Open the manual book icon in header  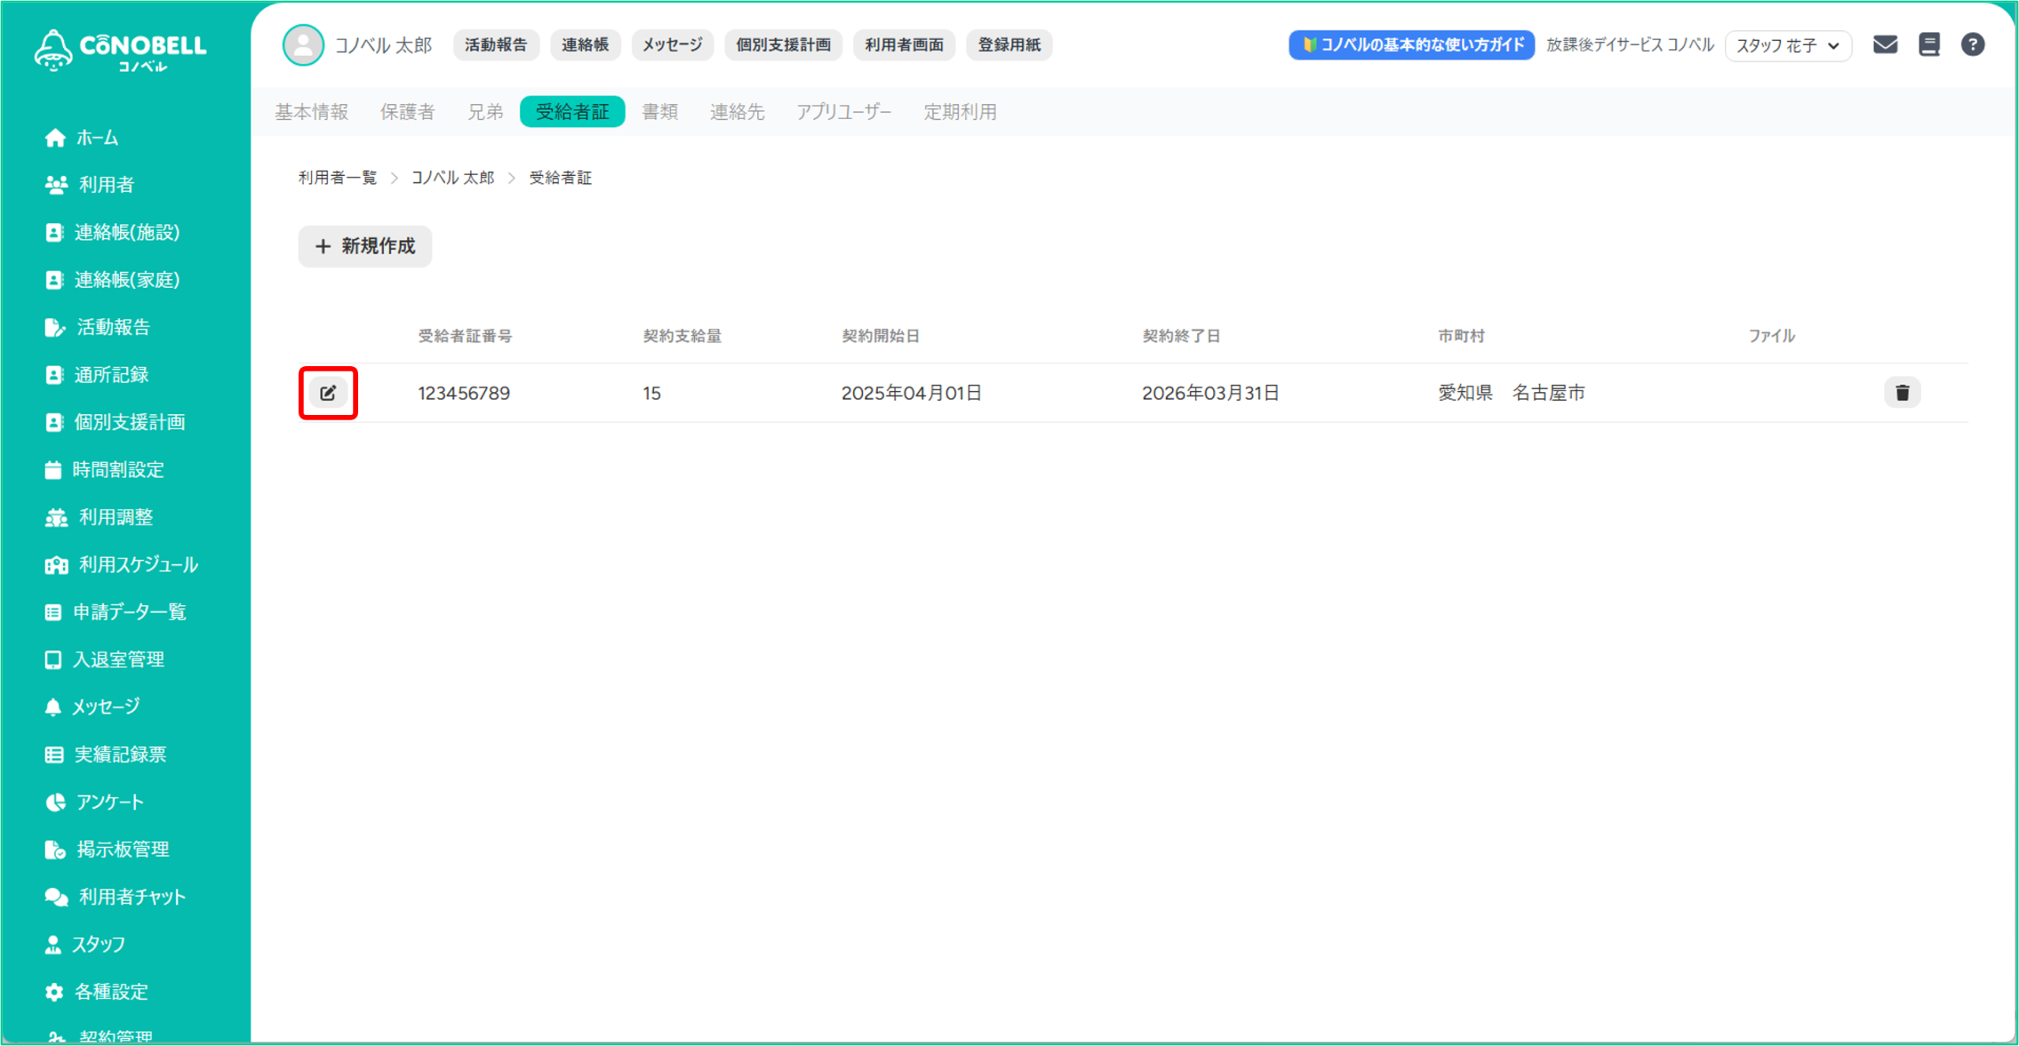point(1929,45)
